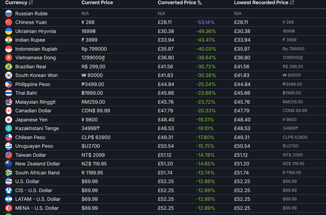The height and width of the screenshot is (215, 326).
Task: Click the Russian Ruble flag icon
Action: (9, 14)
